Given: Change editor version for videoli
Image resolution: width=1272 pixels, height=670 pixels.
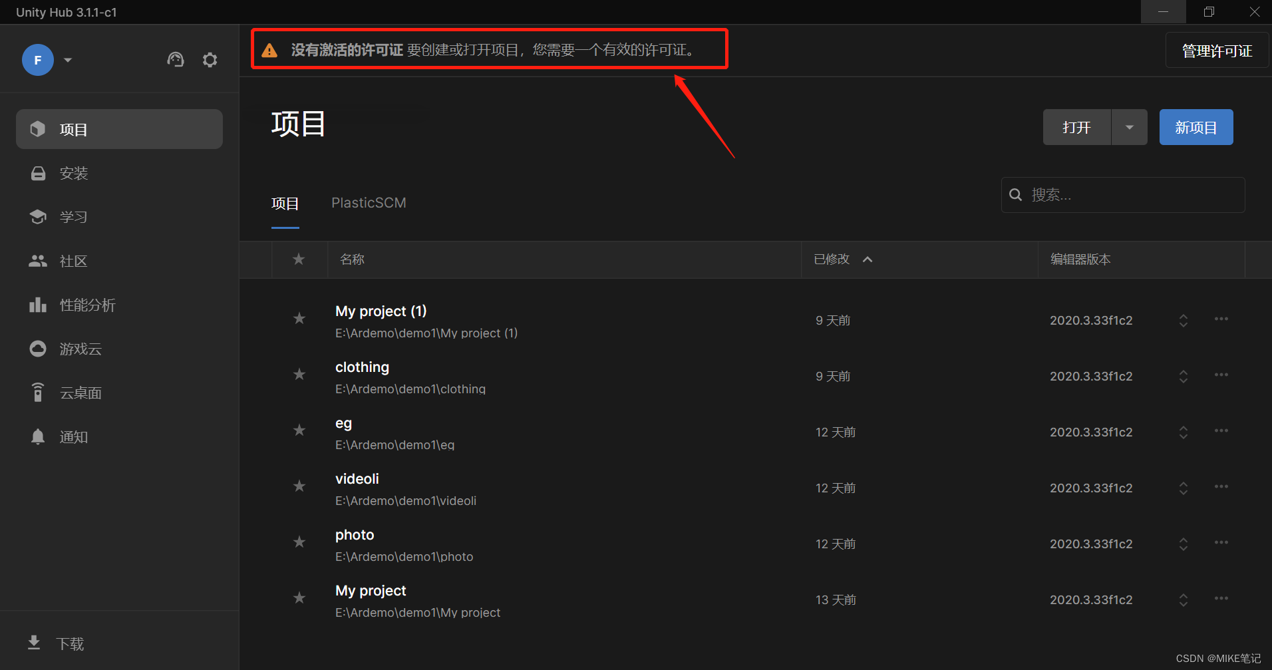Looking at the screenshot, I should [x=1184, y=488].
